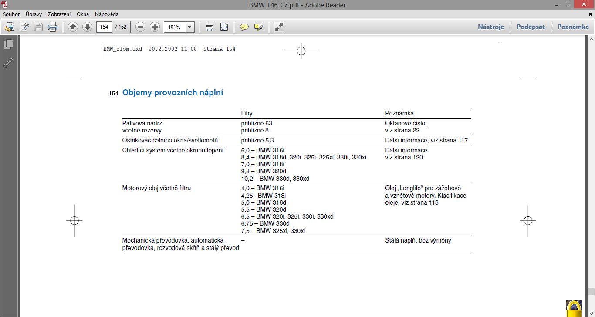Select the fit-width scrolling mode icon

pyautogui.click(x=210, y=27)
